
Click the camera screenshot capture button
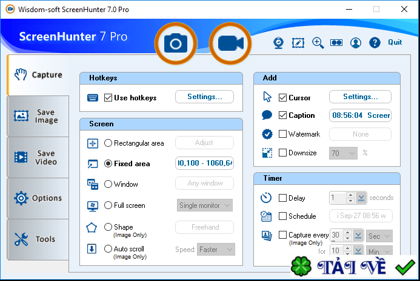point(176,44)
